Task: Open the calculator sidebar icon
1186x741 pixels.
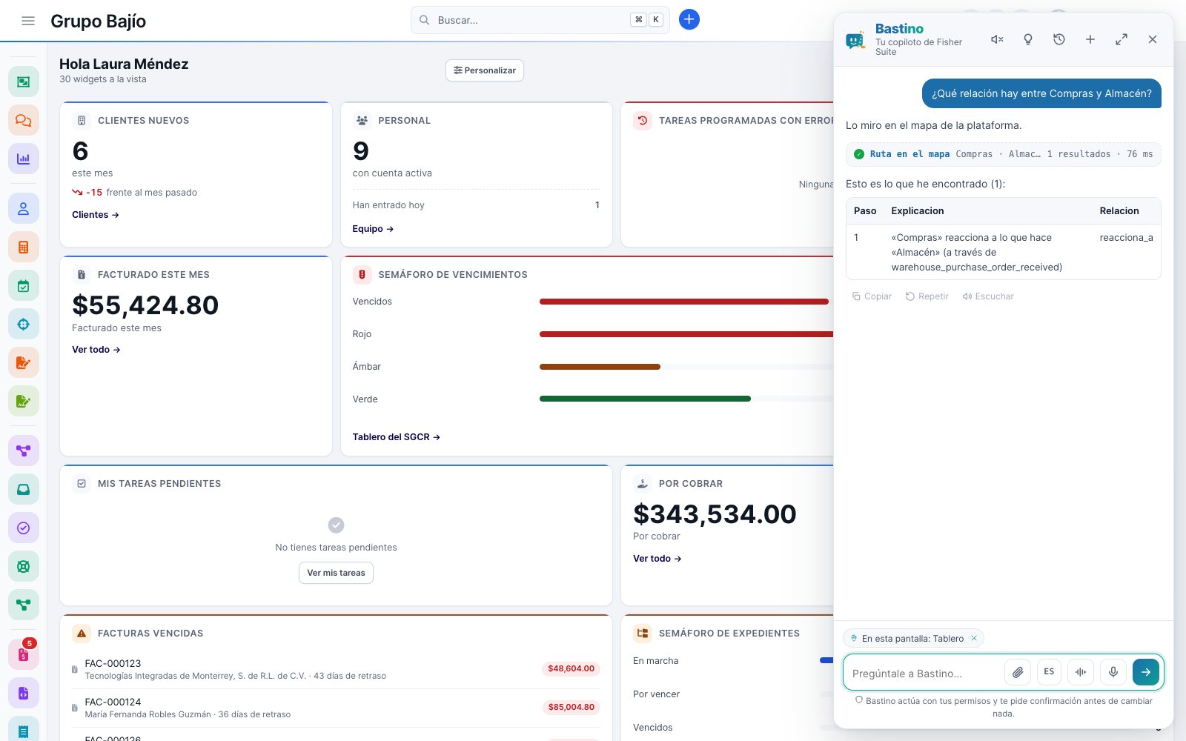Action: 24,247
